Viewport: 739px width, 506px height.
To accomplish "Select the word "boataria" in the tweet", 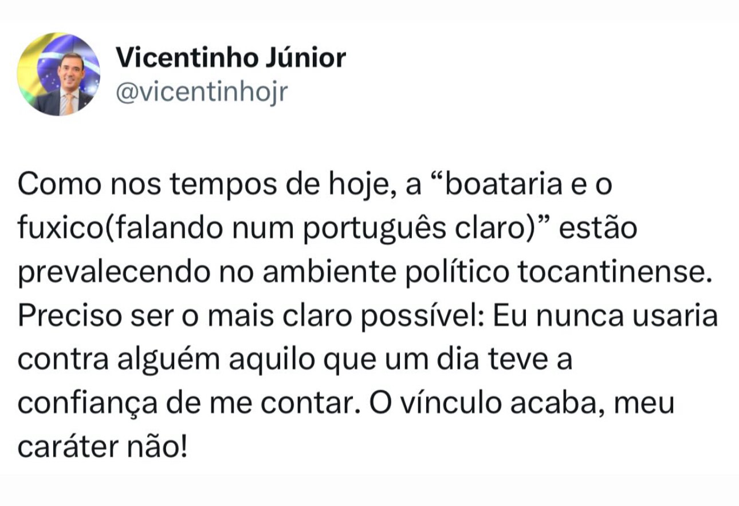I will point(501,186).
